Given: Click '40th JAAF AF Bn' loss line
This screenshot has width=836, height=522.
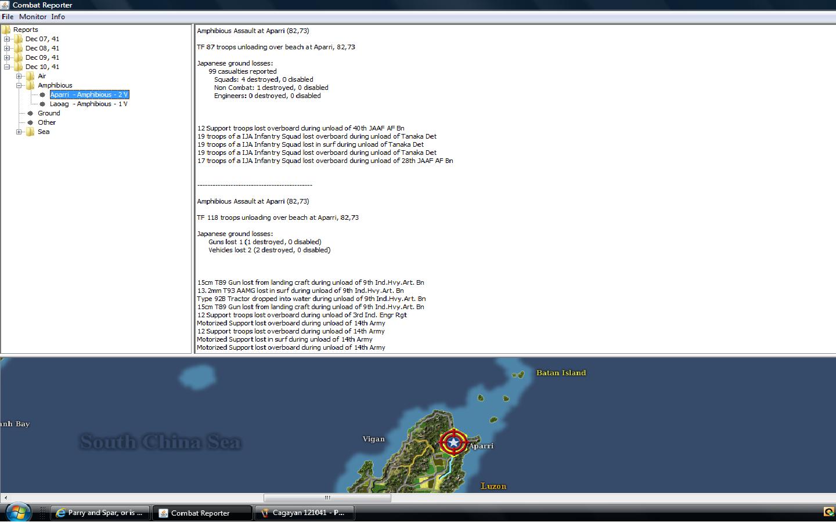Looking at the screenshot, I should tap(301, 128).
